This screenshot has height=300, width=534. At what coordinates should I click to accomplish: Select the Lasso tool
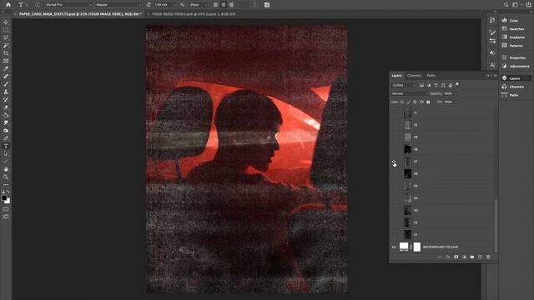tap(6, 37)
